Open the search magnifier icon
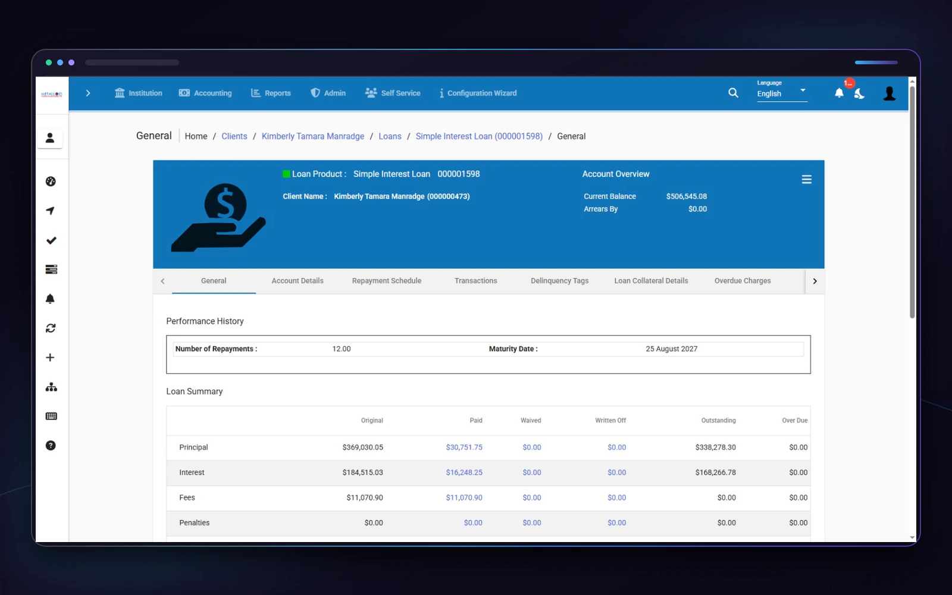Viewport: 952px width, 595px height. [x=733, y=93]
